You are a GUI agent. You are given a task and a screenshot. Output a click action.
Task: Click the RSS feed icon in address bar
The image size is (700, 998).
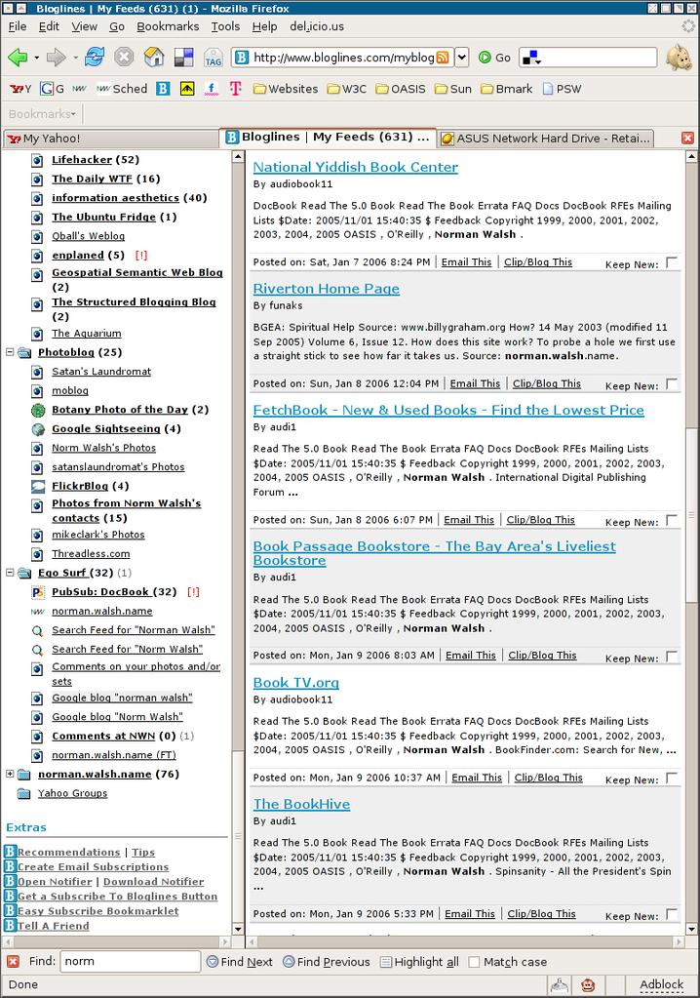[x=443, y=58]
